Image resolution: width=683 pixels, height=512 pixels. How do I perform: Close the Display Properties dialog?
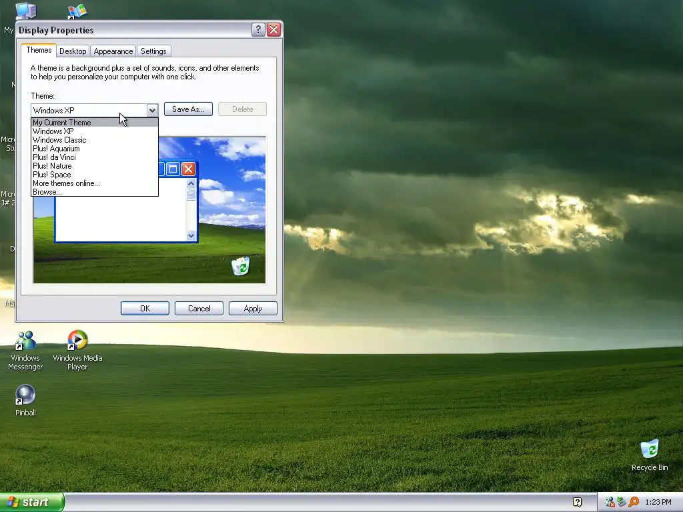273,29
